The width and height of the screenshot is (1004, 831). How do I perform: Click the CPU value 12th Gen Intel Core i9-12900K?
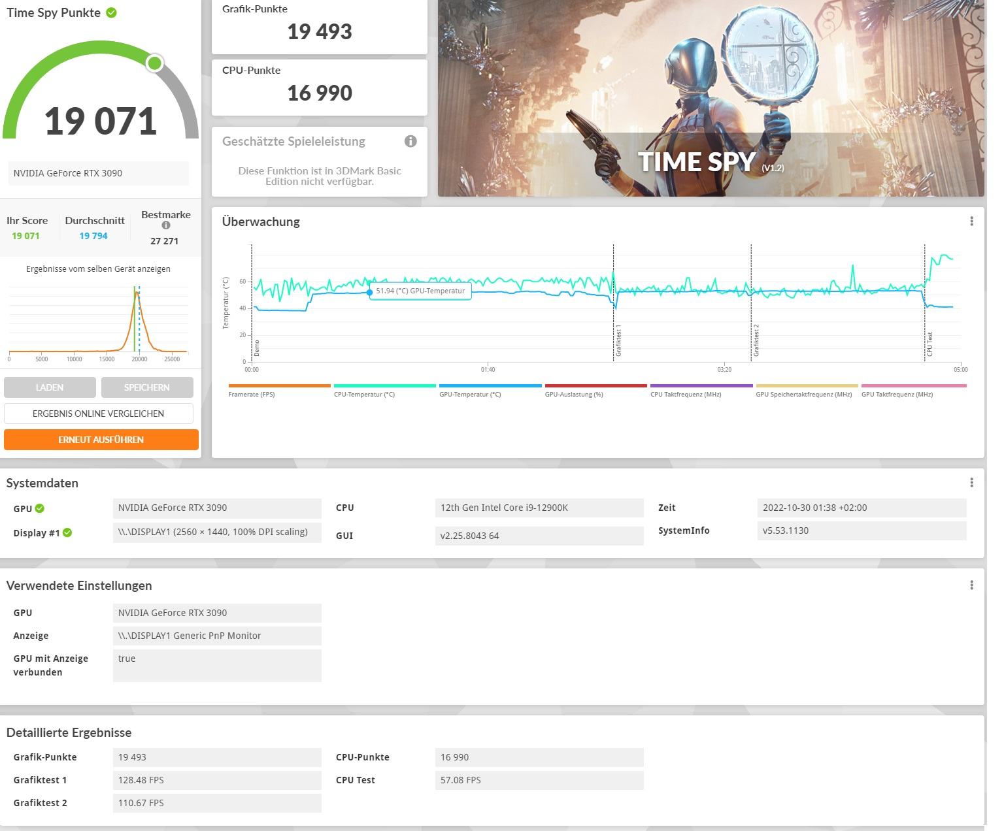coord(539,508)
